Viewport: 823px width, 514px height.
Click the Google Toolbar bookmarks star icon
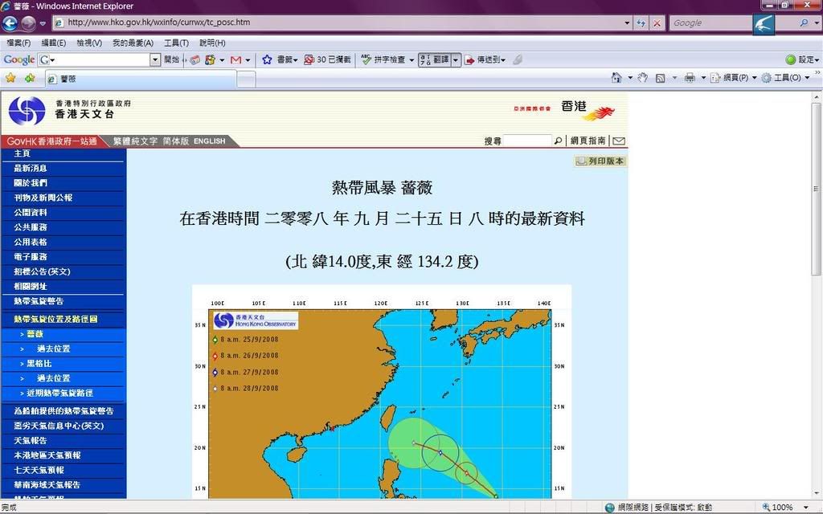[267, 59]
